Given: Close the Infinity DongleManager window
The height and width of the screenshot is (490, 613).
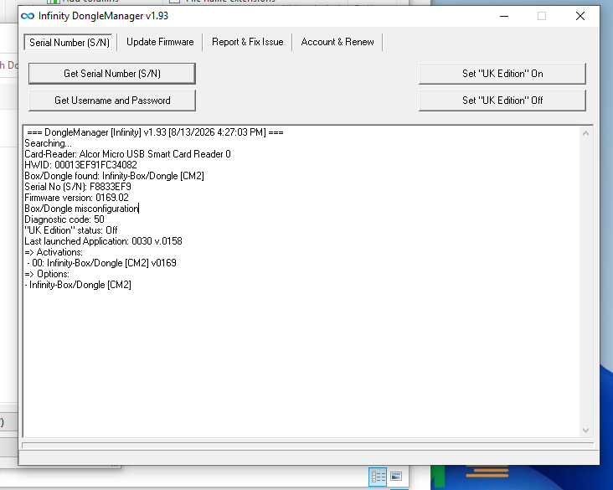Looking at the screenshot, I should tap(580, 16).
